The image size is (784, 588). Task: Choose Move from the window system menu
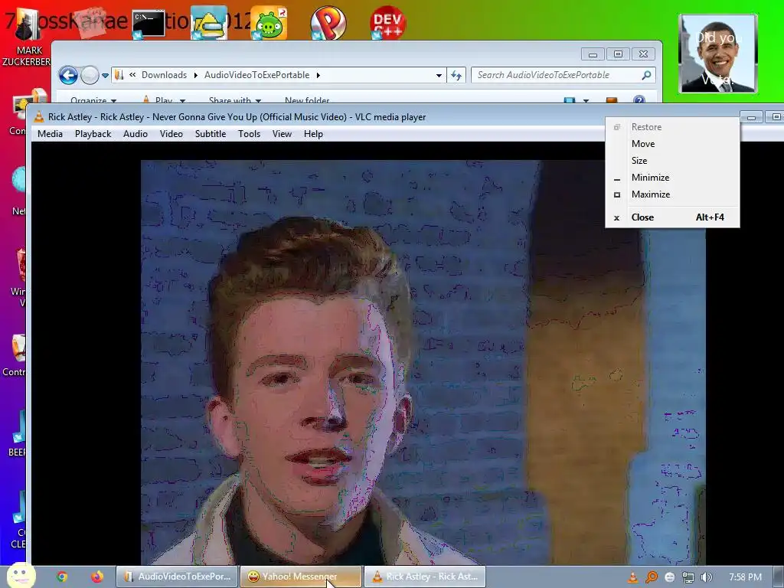coord(672,144)
